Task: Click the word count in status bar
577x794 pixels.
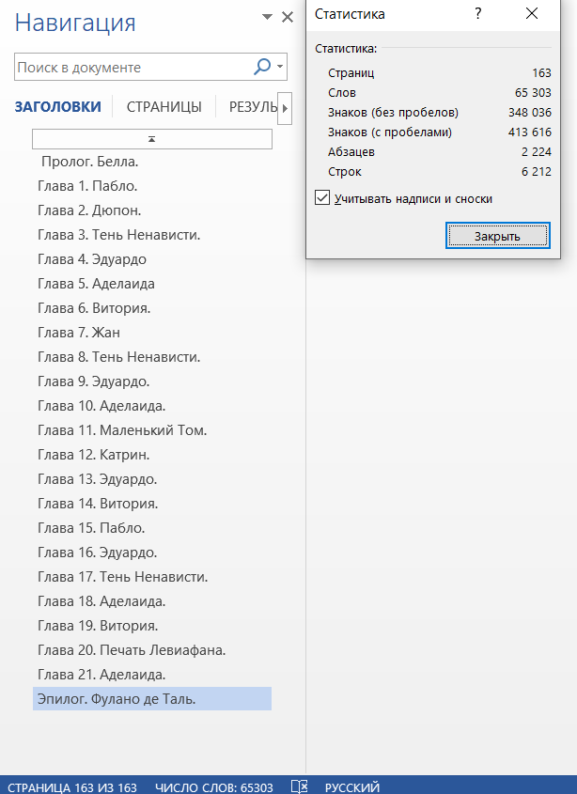Action: (214, 786)
